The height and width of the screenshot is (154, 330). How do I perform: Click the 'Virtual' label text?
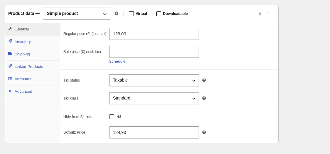click(x=141, y=14)
